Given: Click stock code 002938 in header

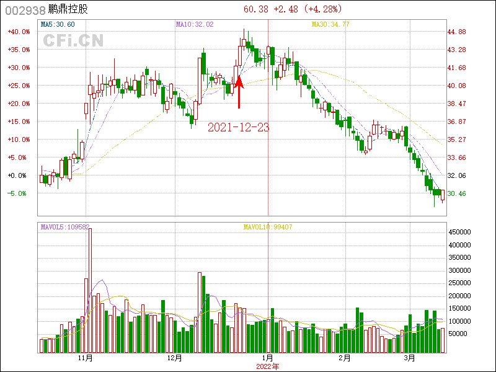Looking at the screenshot, I should [25, 9].
